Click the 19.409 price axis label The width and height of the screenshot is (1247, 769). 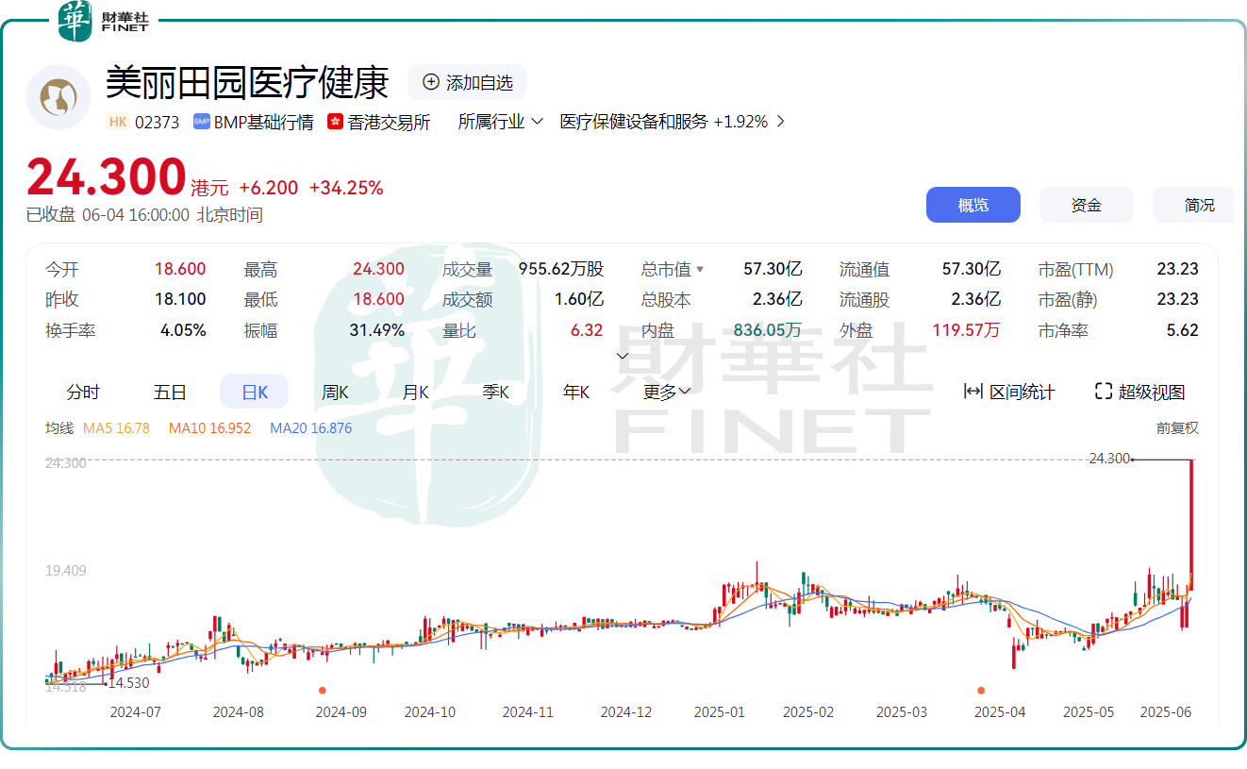[66, 571]
